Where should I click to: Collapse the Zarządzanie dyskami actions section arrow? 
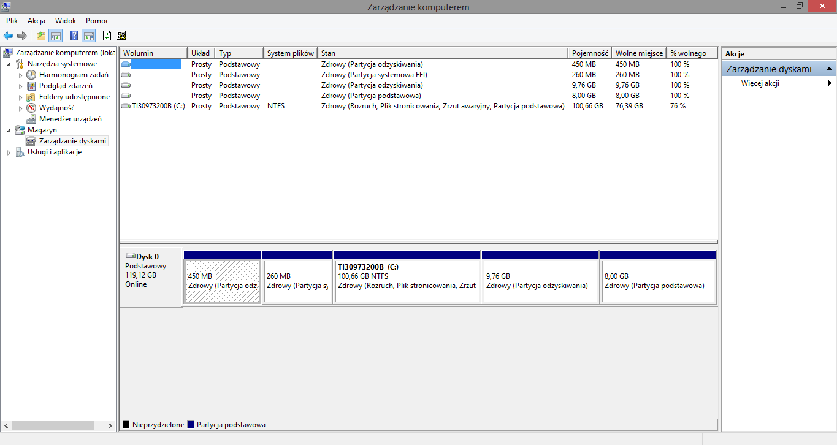(x=829, y=69)
